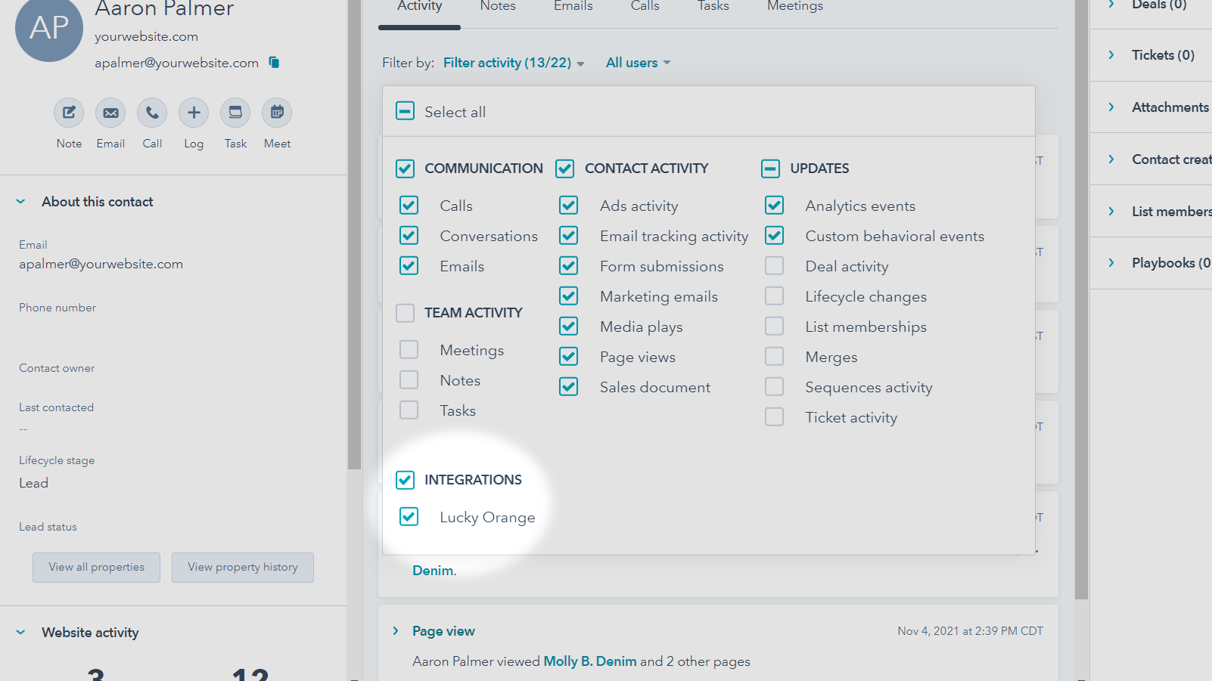Open the Molly B. Denim link
Viewport: 1212px width, 681px height.
click(x=590, y=661)
